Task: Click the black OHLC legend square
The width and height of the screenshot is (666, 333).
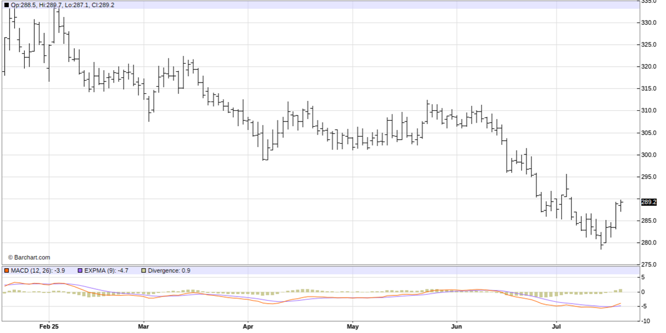Action: pyautogui.click(x=6, y=5)
